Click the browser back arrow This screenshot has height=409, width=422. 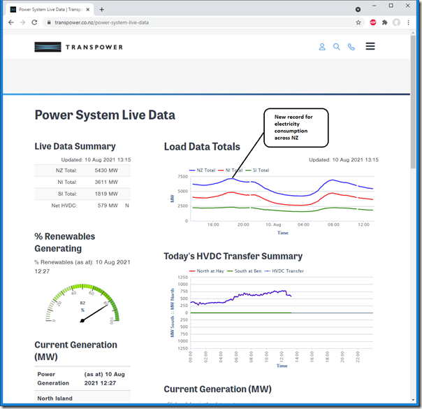point(10,22)
